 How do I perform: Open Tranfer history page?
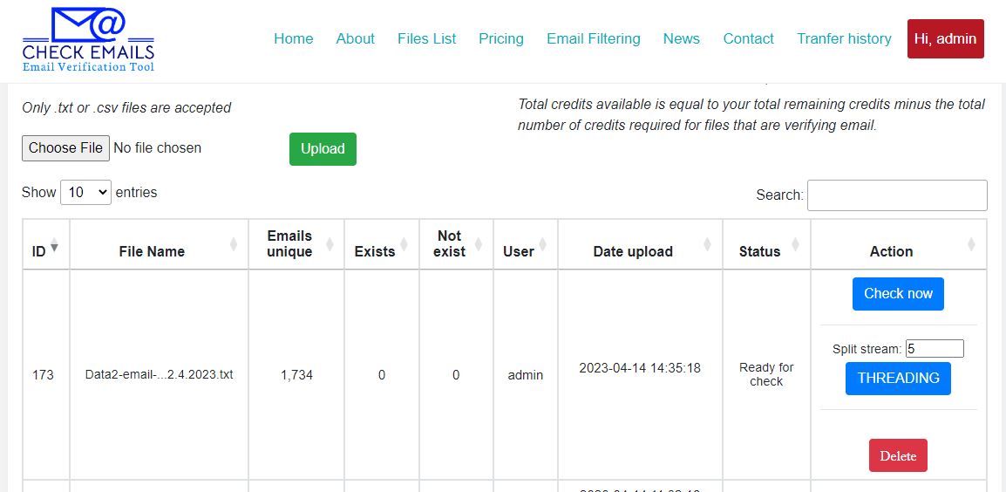[843, 39]
